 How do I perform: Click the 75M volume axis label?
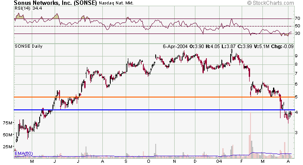coord(8,123)
